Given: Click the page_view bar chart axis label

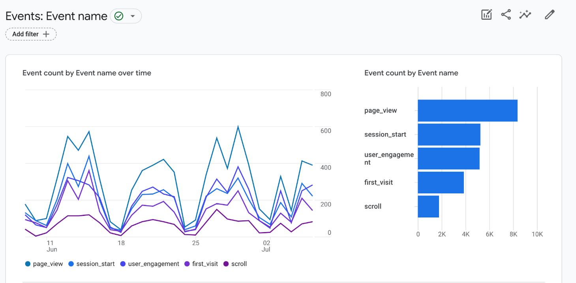Looking at the screenshot, I should 381,111.
